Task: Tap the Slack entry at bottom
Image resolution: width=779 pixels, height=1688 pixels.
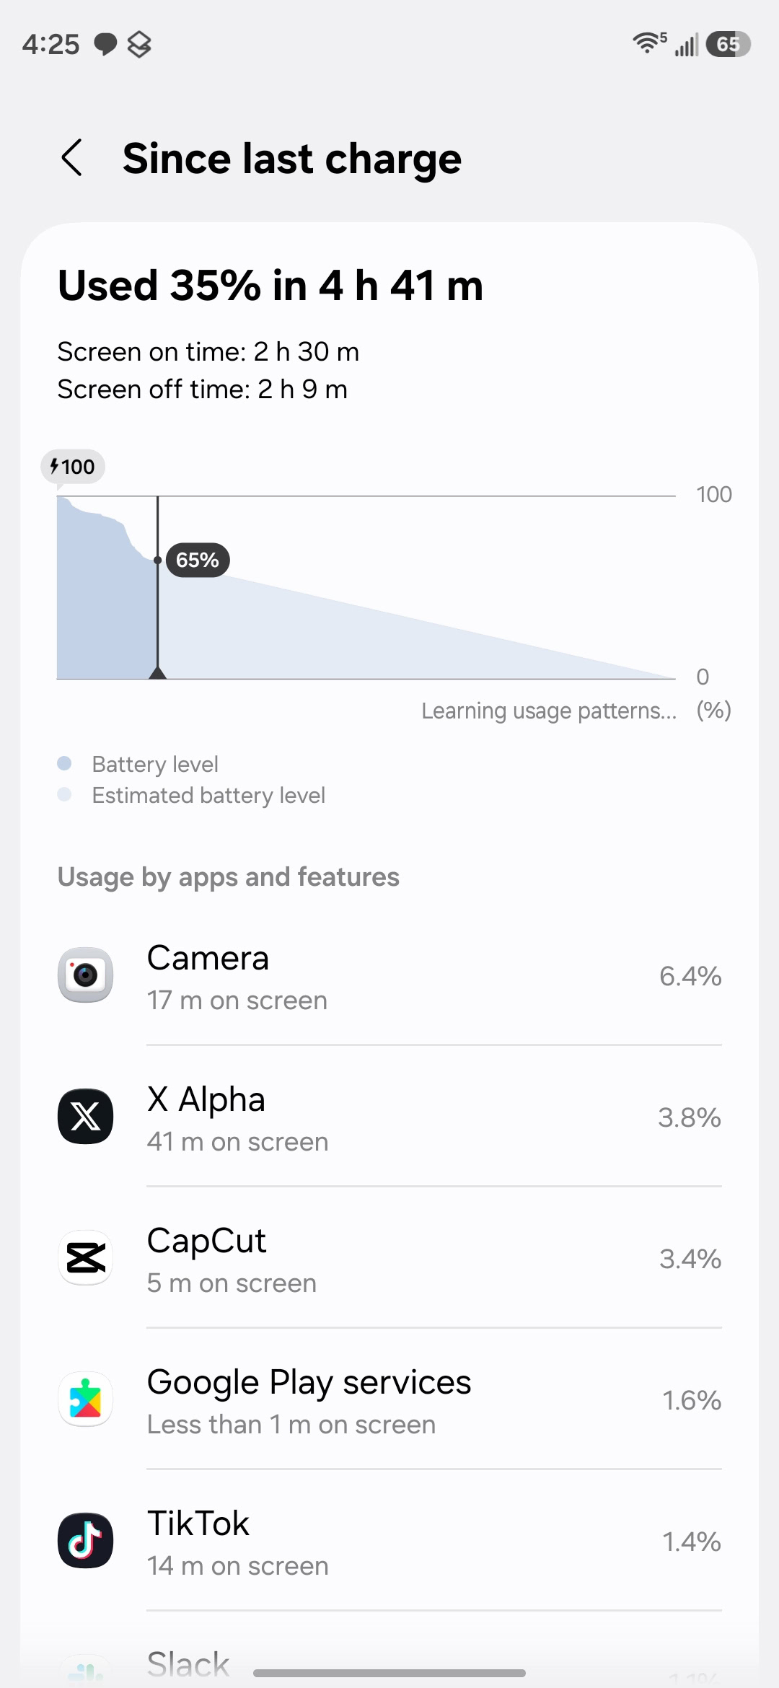Action: pos(189,1663)
